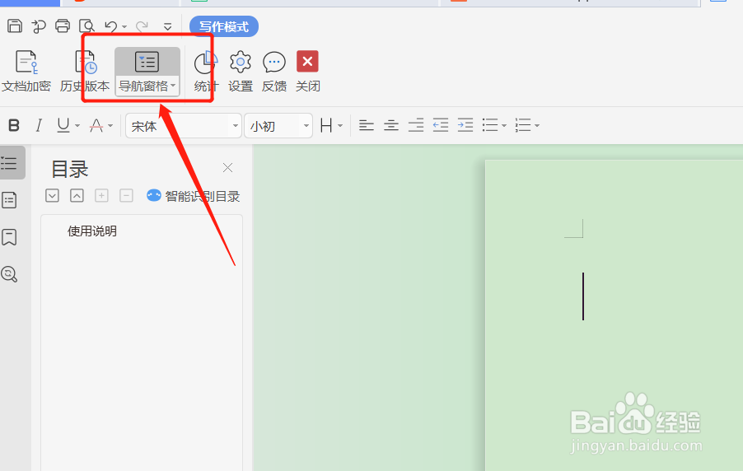Open font color dropdown arrow
743x471 pixels.
110,126
